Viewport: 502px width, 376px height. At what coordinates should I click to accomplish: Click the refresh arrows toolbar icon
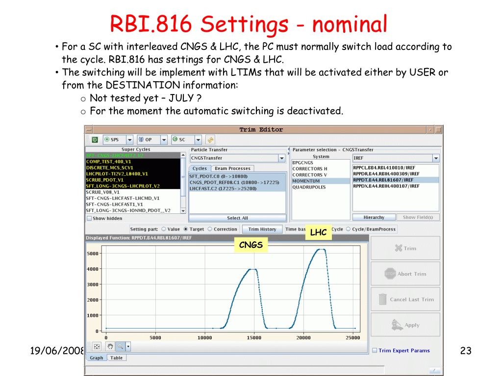point(210,140)
